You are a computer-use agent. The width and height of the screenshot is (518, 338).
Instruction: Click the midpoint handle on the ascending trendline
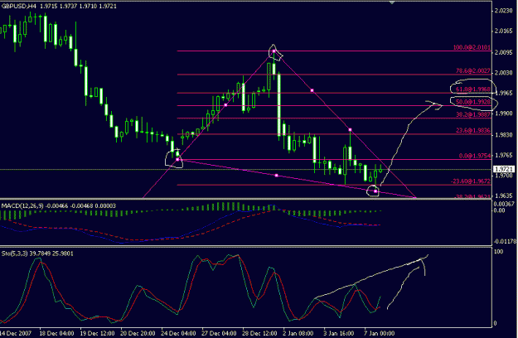click(x=225, y=105)
